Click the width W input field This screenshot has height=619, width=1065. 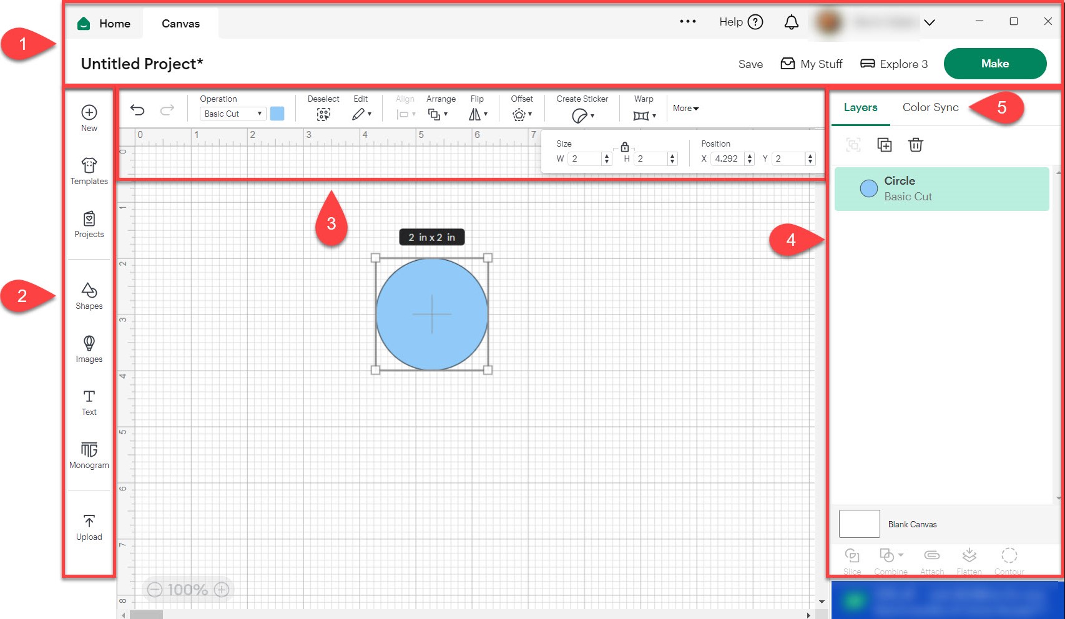point(584,158)
